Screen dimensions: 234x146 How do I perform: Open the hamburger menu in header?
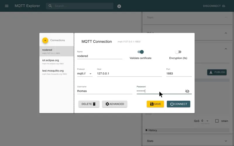(7, 6)
